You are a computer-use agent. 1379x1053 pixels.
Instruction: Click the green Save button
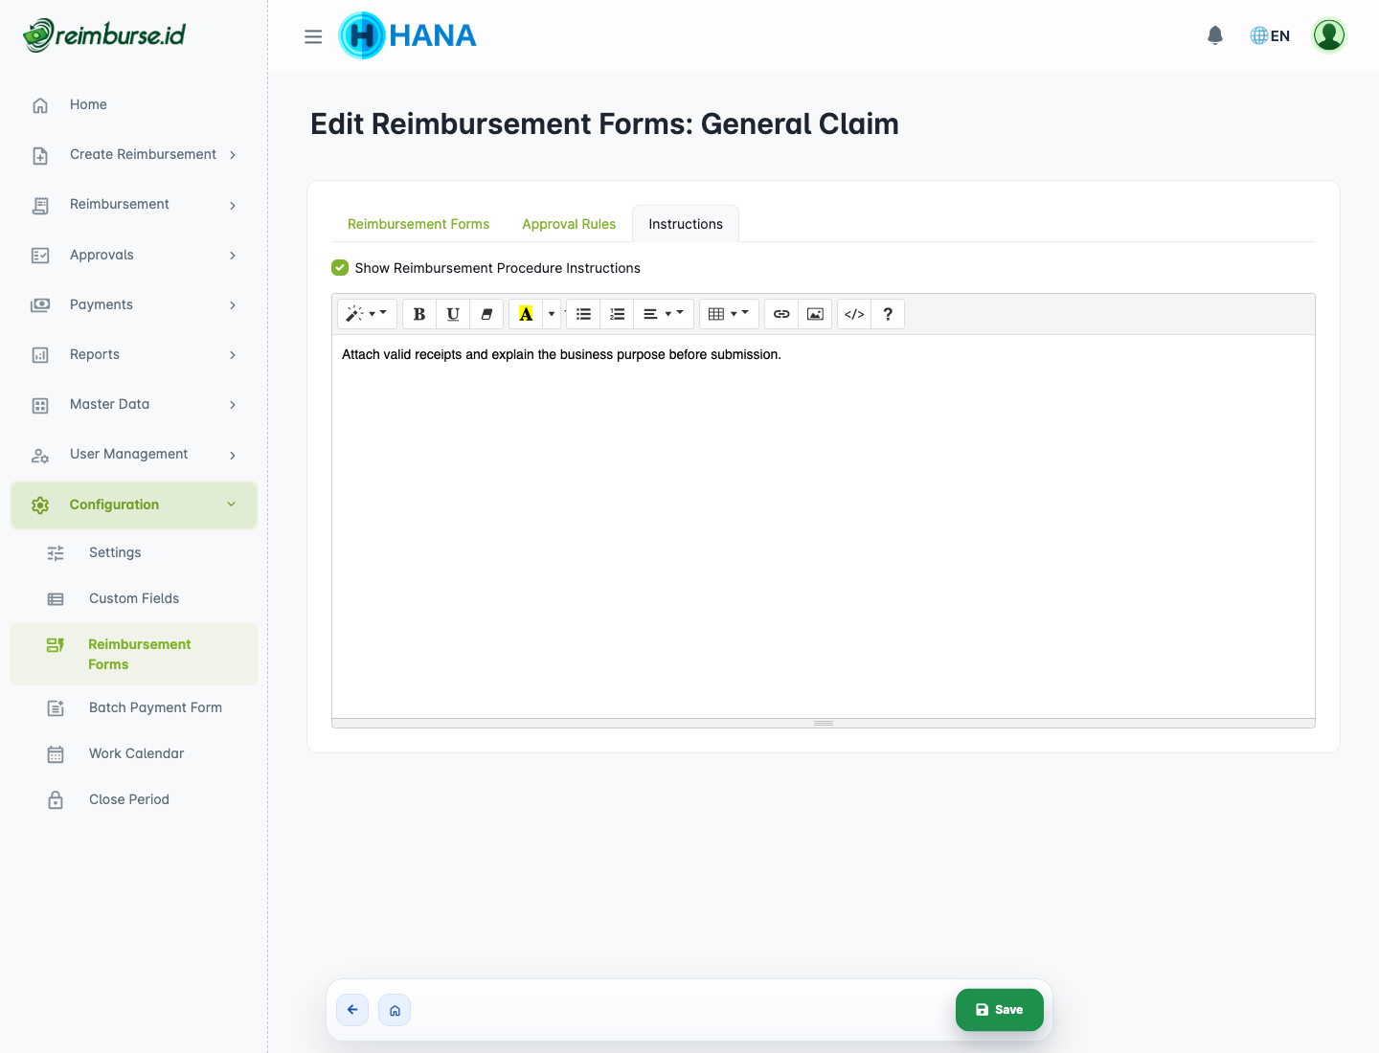coord(999,1010)
